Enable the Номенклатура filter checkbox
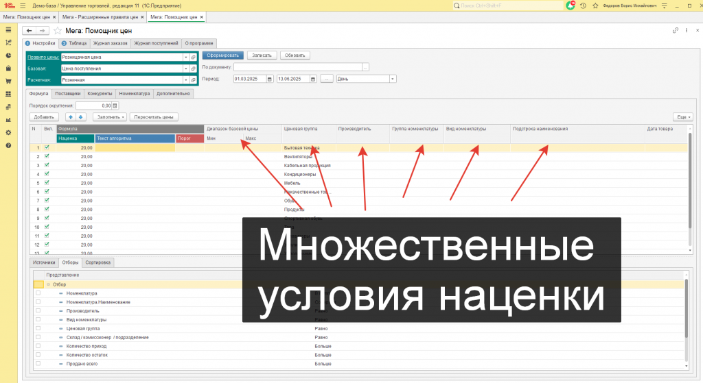 (x=38, y=293)
